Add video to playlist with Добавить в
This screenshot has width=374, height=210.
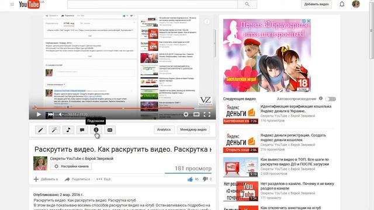(46, 179)
